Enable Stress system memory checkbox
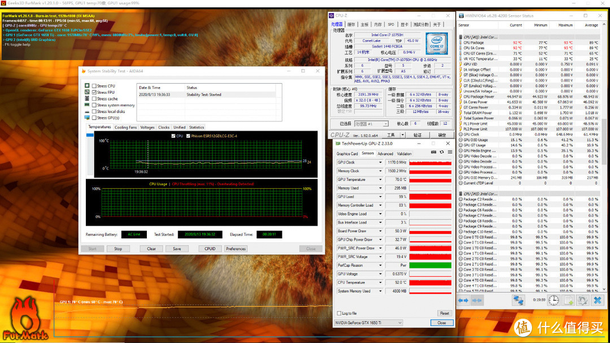The height and width of the screenshot is (343, 610). pyautogui.click(x=94, y=105)
